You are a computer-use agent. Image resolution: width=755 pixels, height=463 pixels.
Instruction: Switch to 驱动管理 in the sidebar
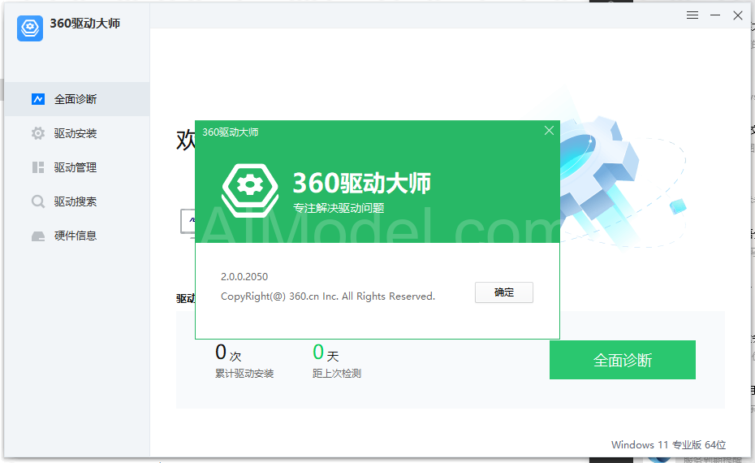pyautogui.click(x=77, y=167)
